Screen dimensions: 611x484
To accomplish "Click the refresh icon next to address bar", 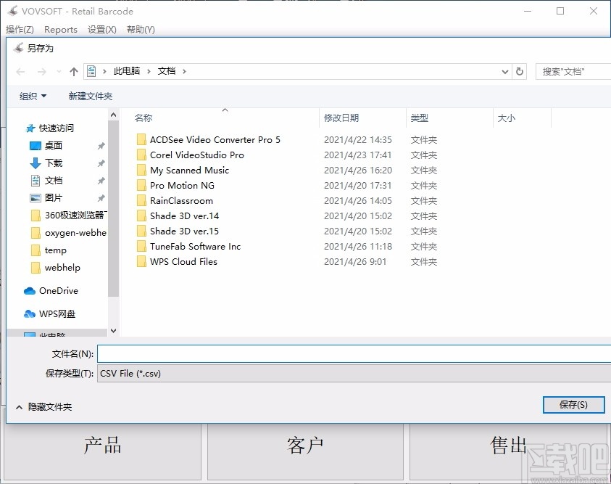I will 520,71.
